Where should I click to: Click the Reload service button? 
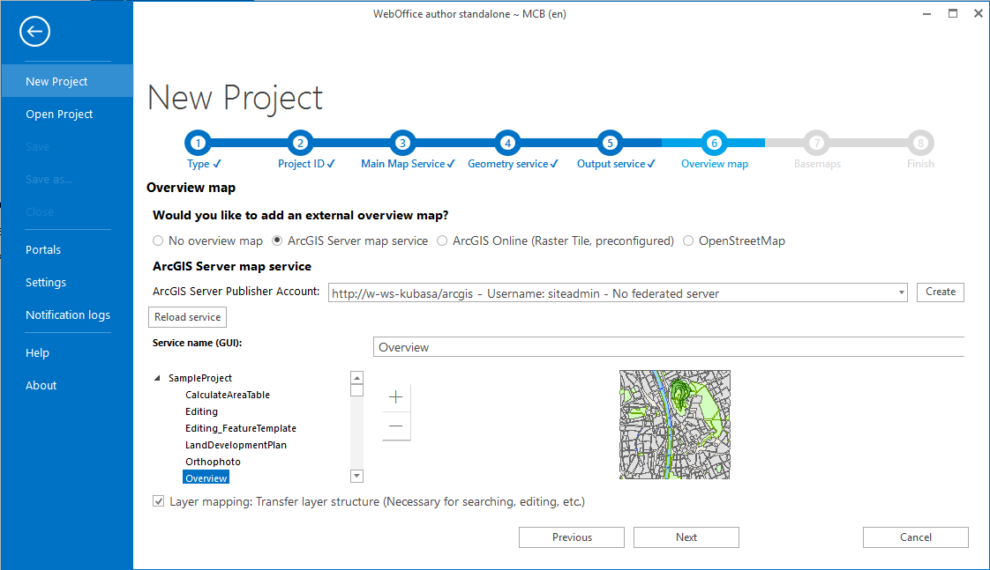(x=187, y=316)
